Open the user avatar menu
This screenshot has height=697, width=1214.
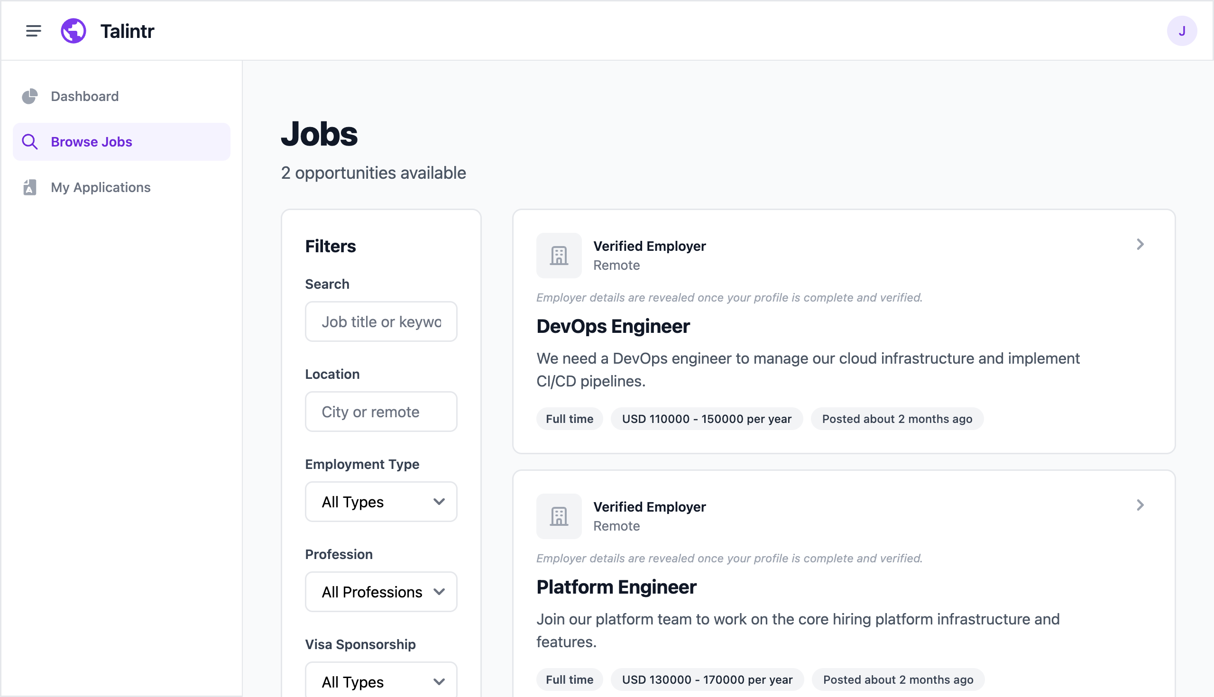tap(1182, 31)
